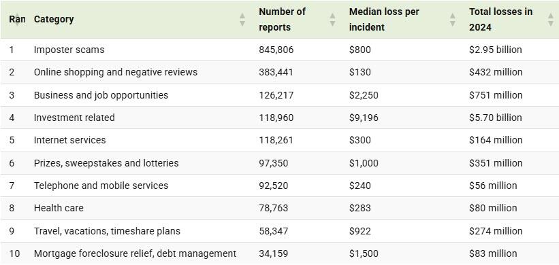Click the Category column sort arrows

[242, 20]
